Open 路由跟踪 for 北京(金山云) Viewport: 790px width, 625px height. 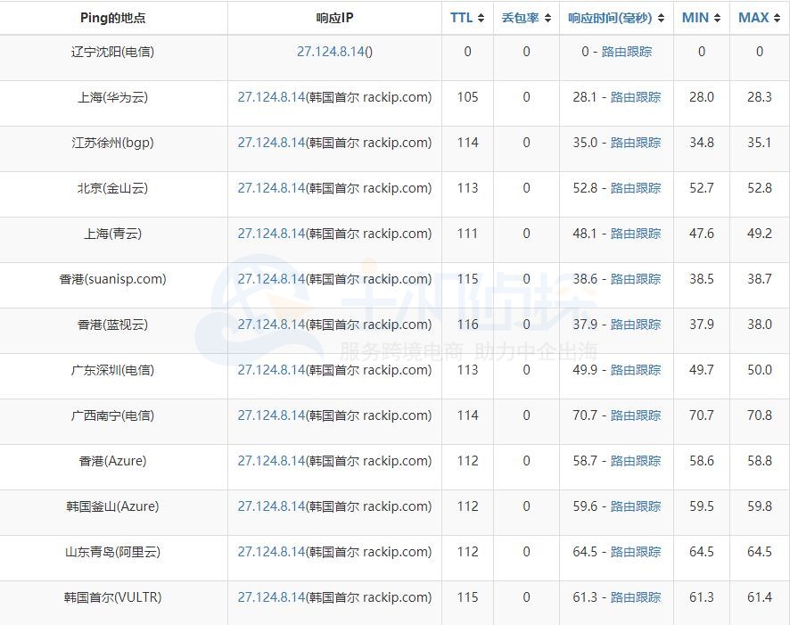[x=635, y=188]
